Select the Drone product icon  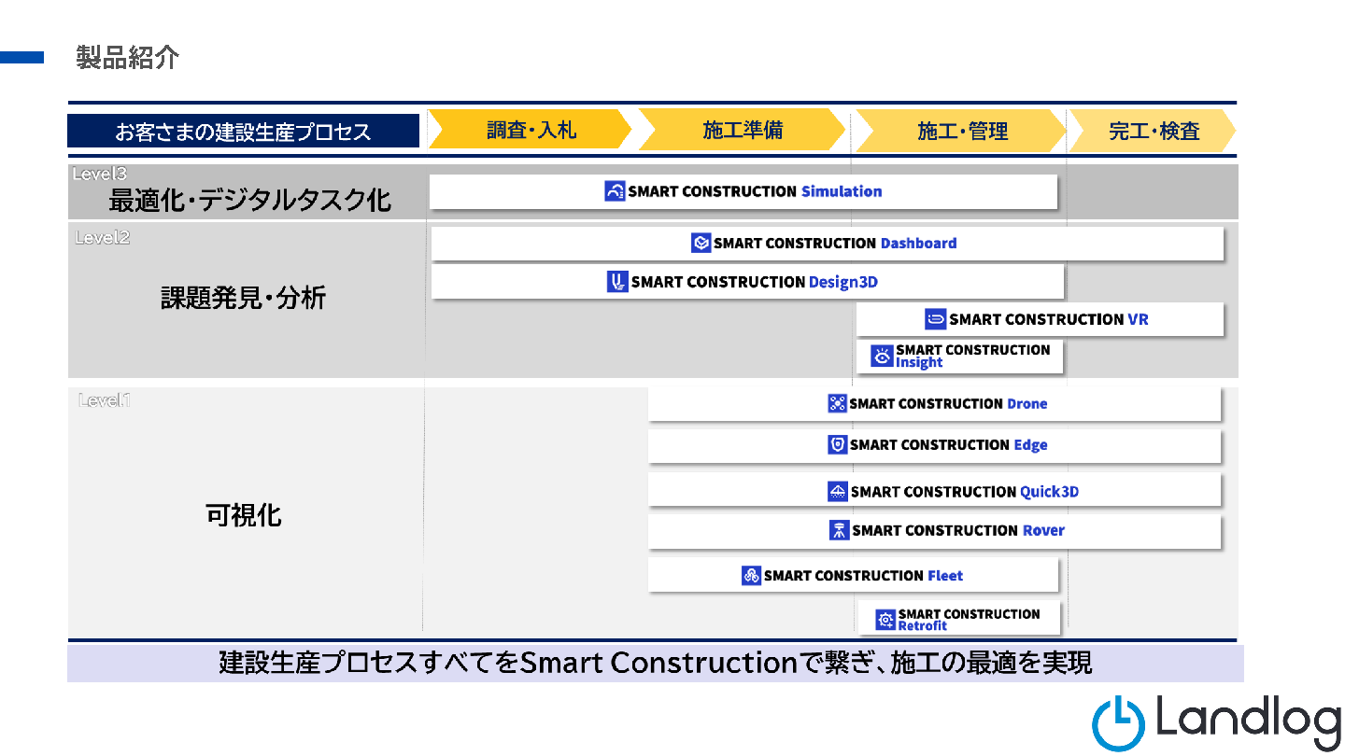pos(837,403)
